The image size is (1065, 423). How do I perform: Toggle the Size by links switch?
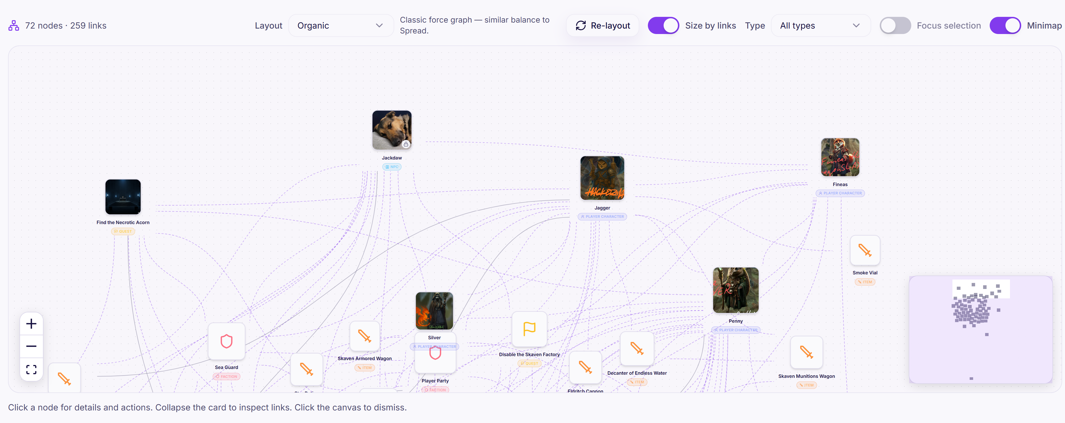pos(663,26)
